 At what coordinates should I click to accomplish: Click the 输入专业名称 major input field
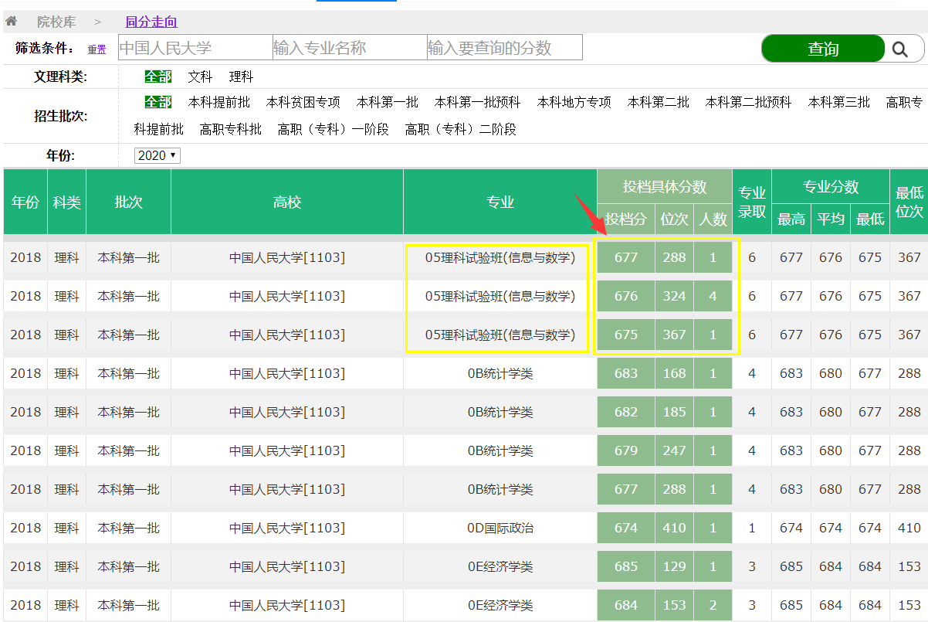click(349, 48)
